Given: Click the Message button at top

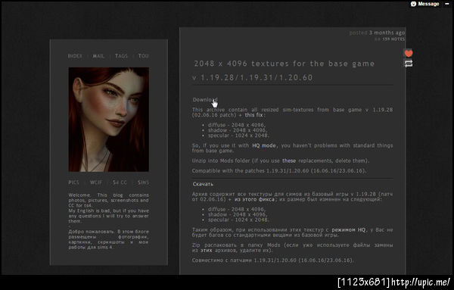Looking at the screenshot, I should point(425,4).
